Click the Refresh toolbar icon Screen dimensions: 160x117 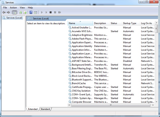21,13
